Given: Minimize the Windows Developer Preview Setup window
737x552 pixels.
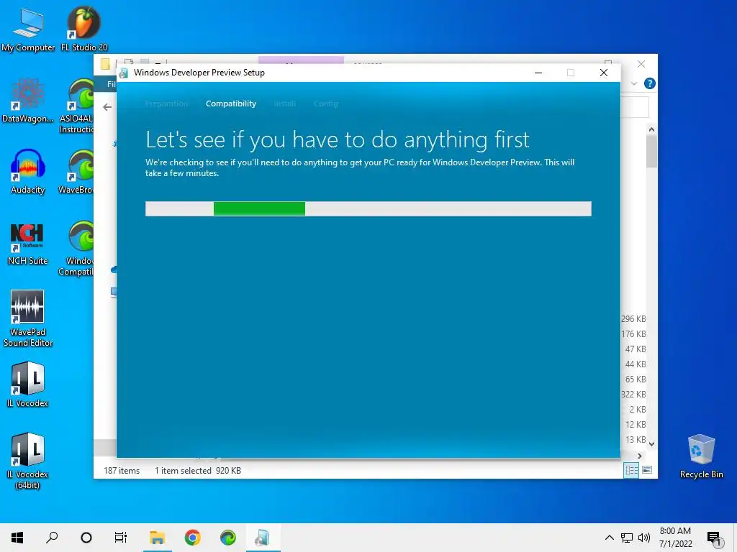Looking at the screenshot, I should tap(538, 73).
